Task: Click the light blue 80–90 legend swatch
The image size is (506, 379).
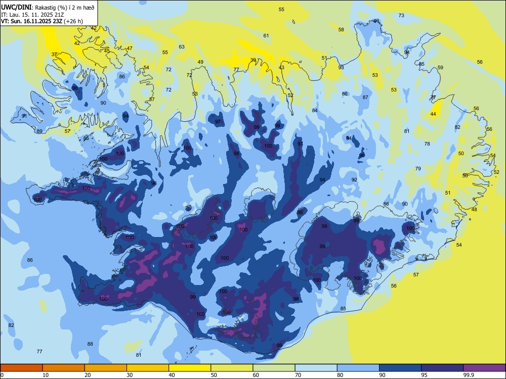Action: (x=358, y=368)
